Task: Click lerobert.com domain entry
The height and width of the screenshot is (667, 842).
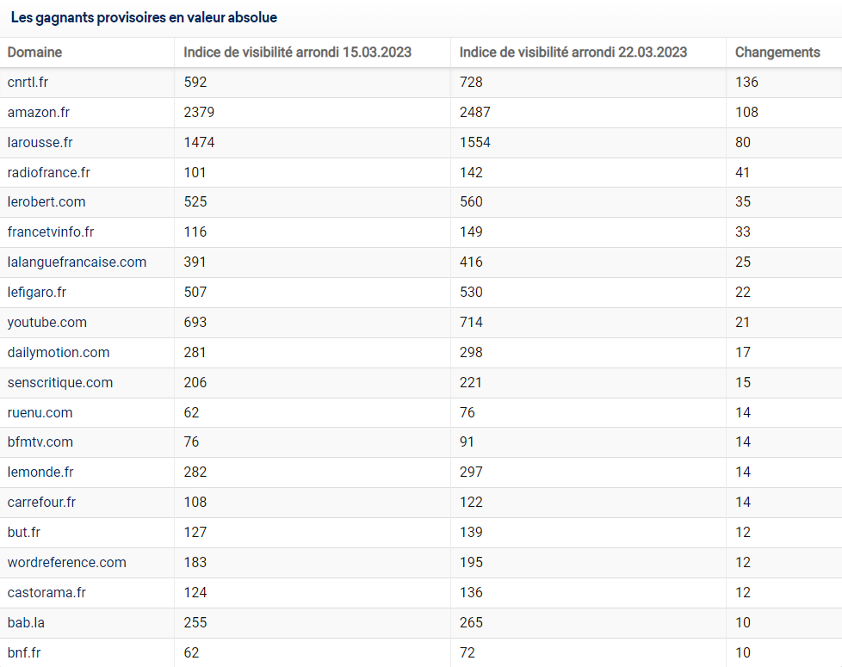Action: coord(46,202)
